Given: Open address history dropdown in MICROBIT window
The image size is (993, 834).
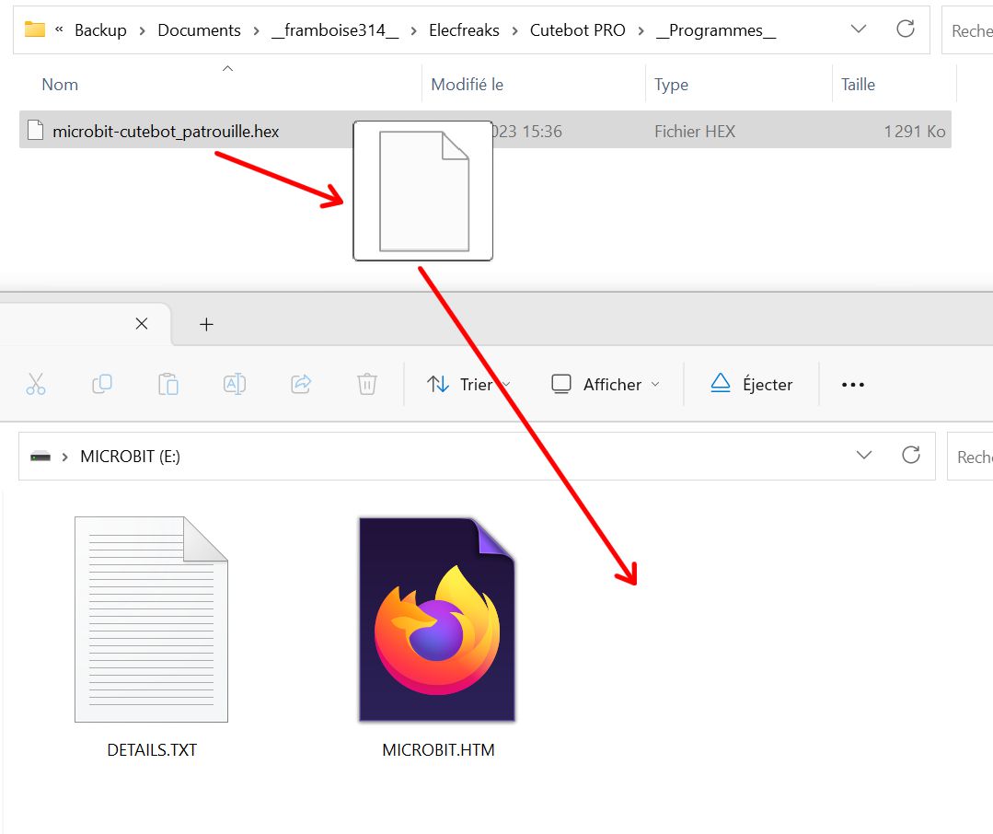Looking at the screenshot, I should point(864,456).
